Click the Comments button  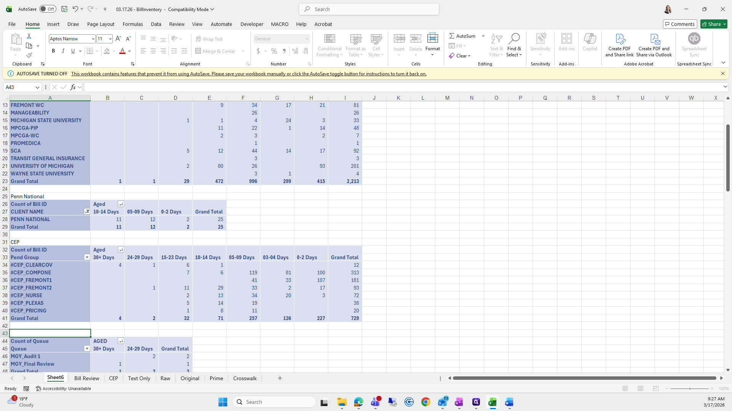point(680,24)
